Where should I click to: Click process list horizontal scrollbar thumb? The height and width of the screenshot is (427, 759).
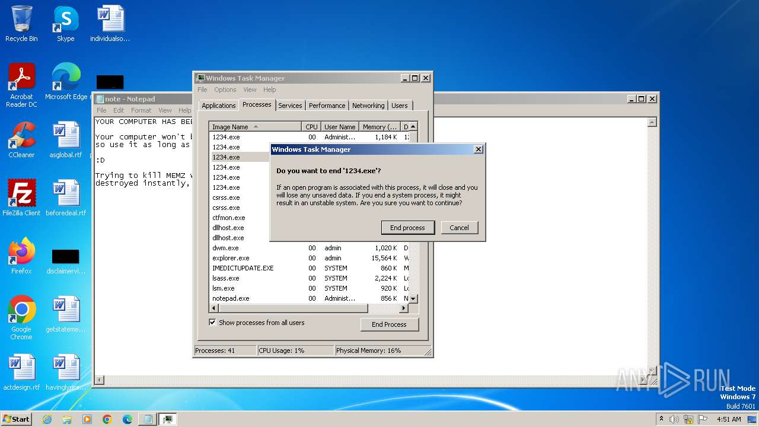294,308
